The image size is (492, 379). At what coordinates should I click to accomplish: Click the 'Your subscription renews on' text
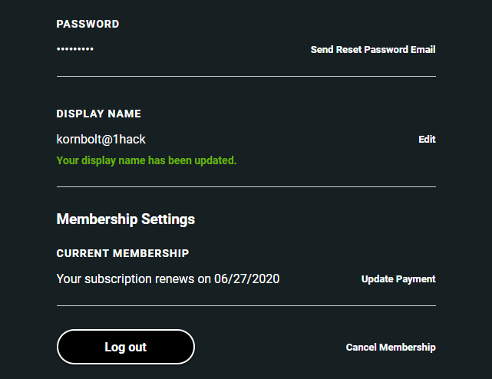tap(134, 278)
